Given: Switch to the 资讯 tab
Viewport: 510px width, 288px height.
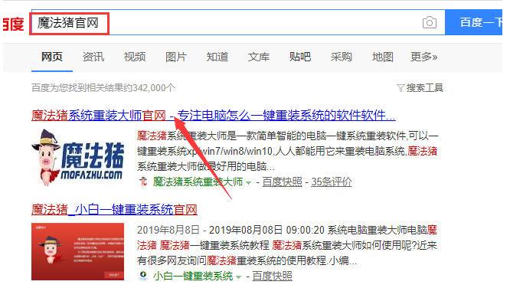Looking at the screenshot, I should (x=93, y=57).
